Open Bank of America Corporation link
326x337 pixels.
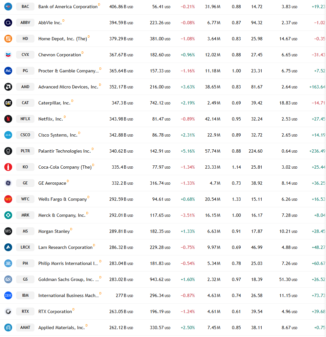pos(68,7)
